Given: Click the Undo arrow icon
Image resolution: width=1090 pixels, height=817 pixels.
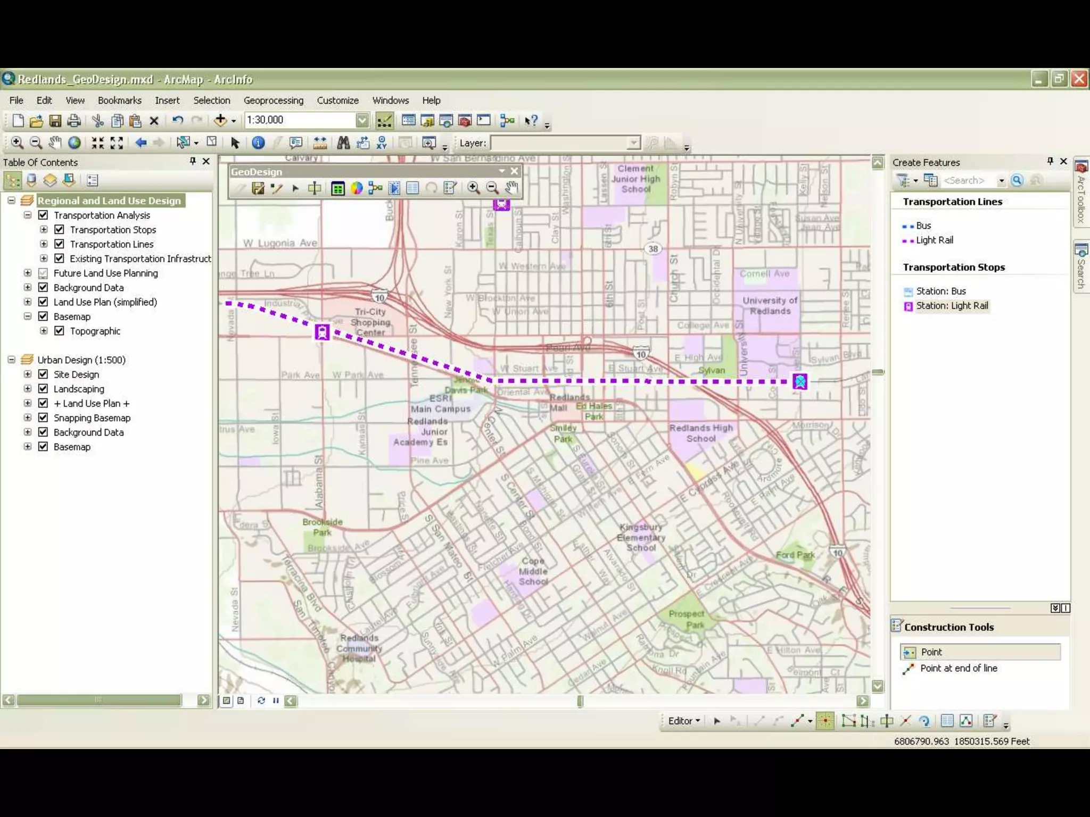Looking at the screenshot, I should [x=178, y=120].
